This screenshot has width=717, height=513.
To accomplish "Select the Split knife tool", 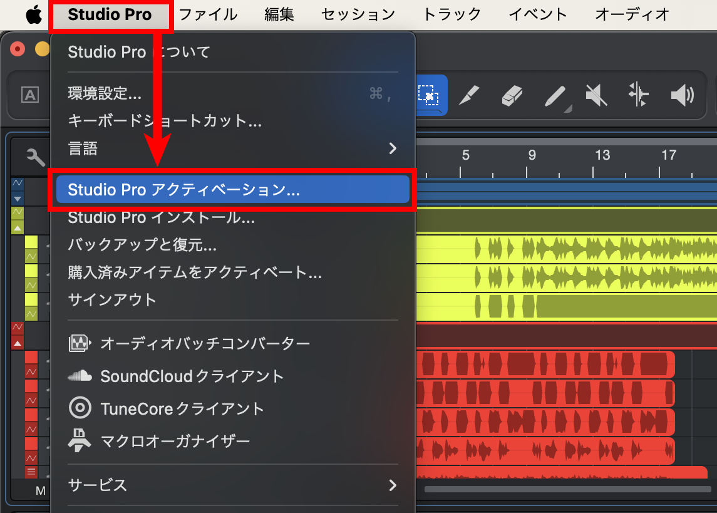I will coord(469,95).
